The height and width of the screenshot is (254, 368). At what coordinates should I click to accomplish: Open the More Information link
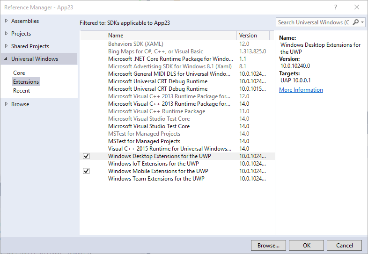tap(301, 90)
